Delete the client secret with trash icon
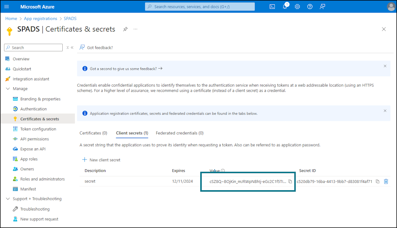 (386, 181)
